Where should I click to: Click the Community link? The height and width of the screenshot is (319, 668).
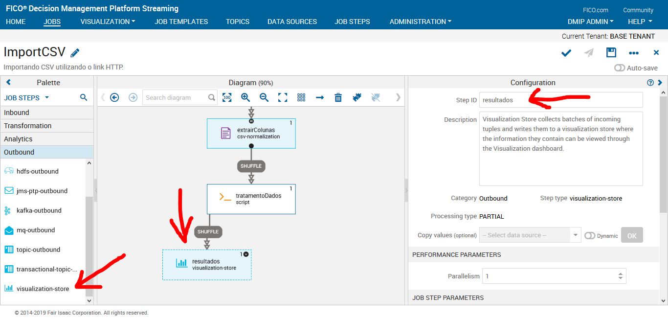click(638, 9)
